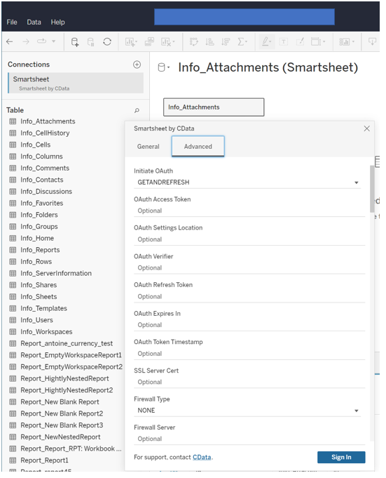This screenshot has height=478, width=386.
Task: Select the Report_HightlyNestedReport table
Action: [x=64, y=378]
